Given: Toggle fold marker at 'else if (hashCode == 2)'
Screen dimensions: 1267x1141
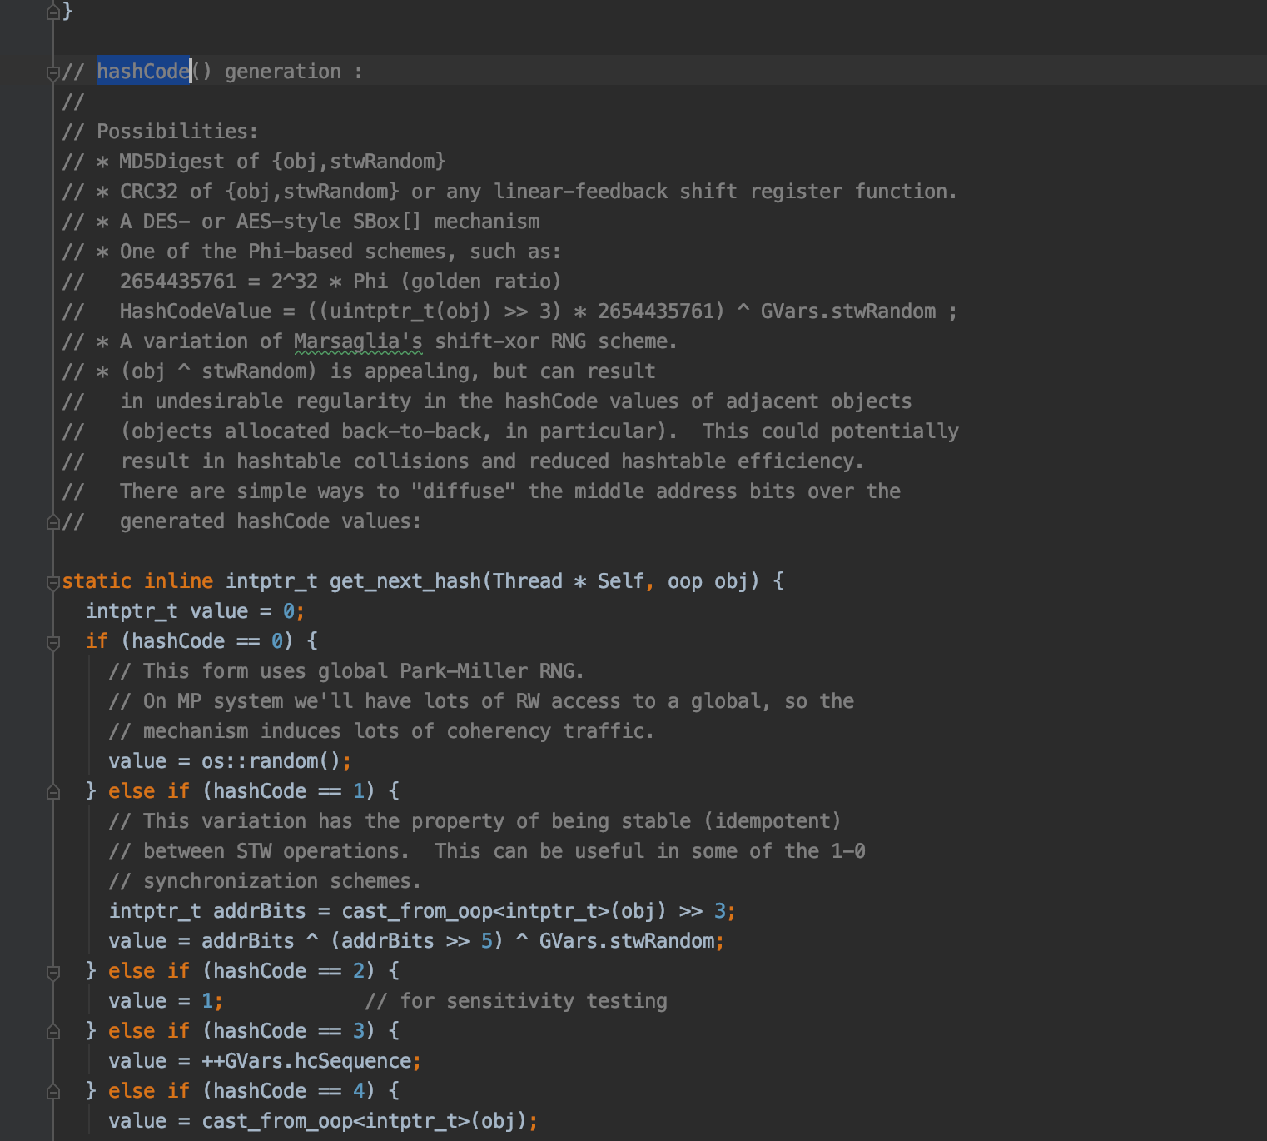Looking at the screenshot, I should tap(53, 972).
